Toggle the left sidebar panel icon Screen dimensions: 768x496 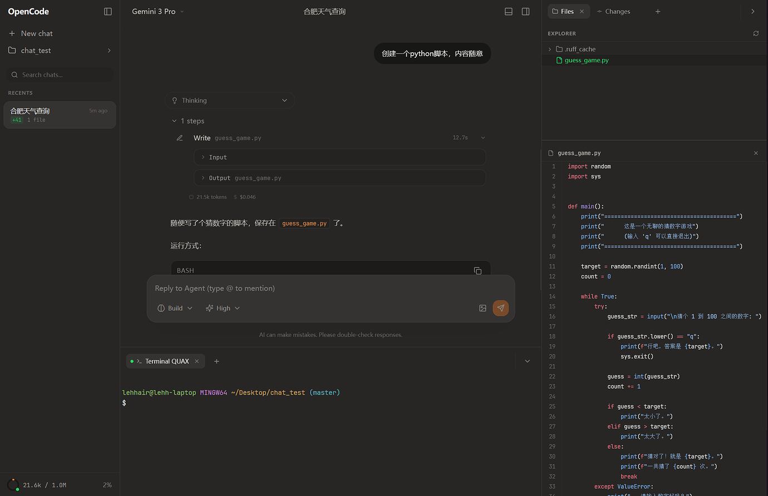point(108,12)
